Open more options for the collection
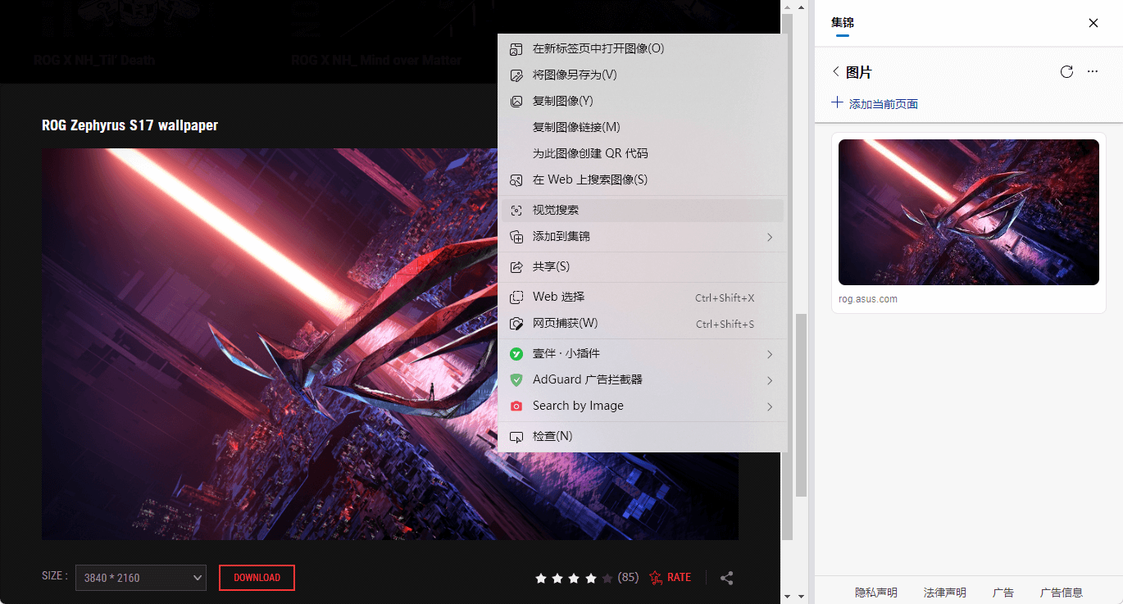Viewport: 1123px width, 604px height. 1092,71
